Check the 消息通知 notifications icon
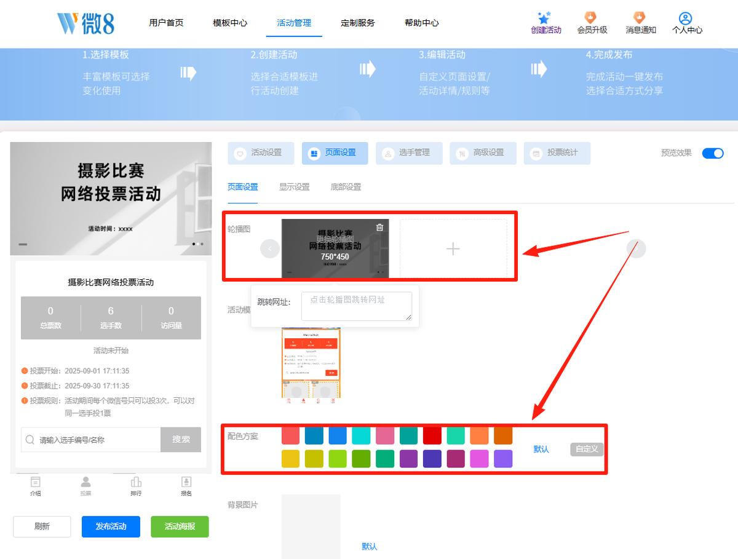The width and height of the screenshot is (738, 559). (x=640, y=18)
